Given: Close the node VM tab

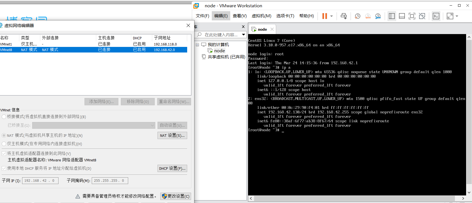Looking at the screenshot, I should point(272,29).
